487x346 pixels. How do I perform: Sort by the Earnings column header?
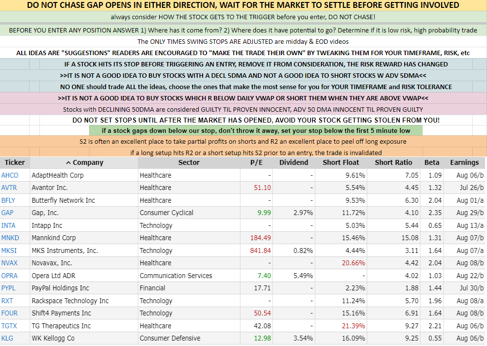[464, 162]
